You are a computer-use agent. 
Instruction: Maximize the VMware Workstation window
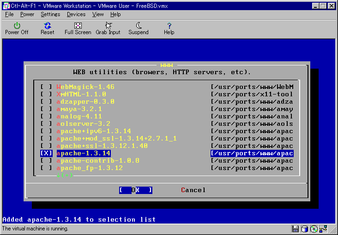click(323, 6)
